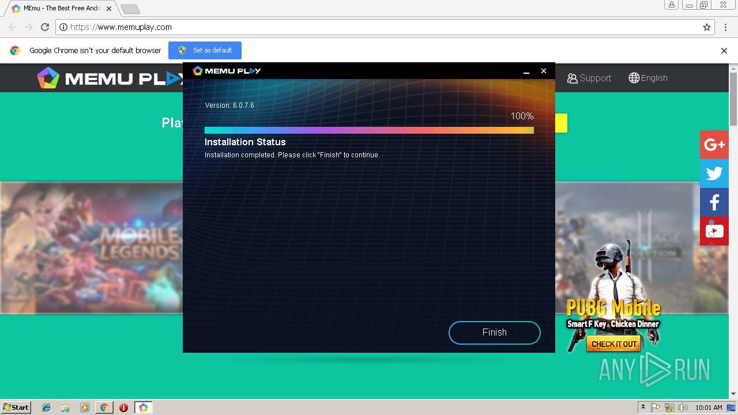Open the media player taskbar icon
Viewport: 738px width, 415px height.
point(85,408)
